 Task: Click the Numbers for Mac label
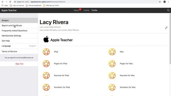[128, 87]
